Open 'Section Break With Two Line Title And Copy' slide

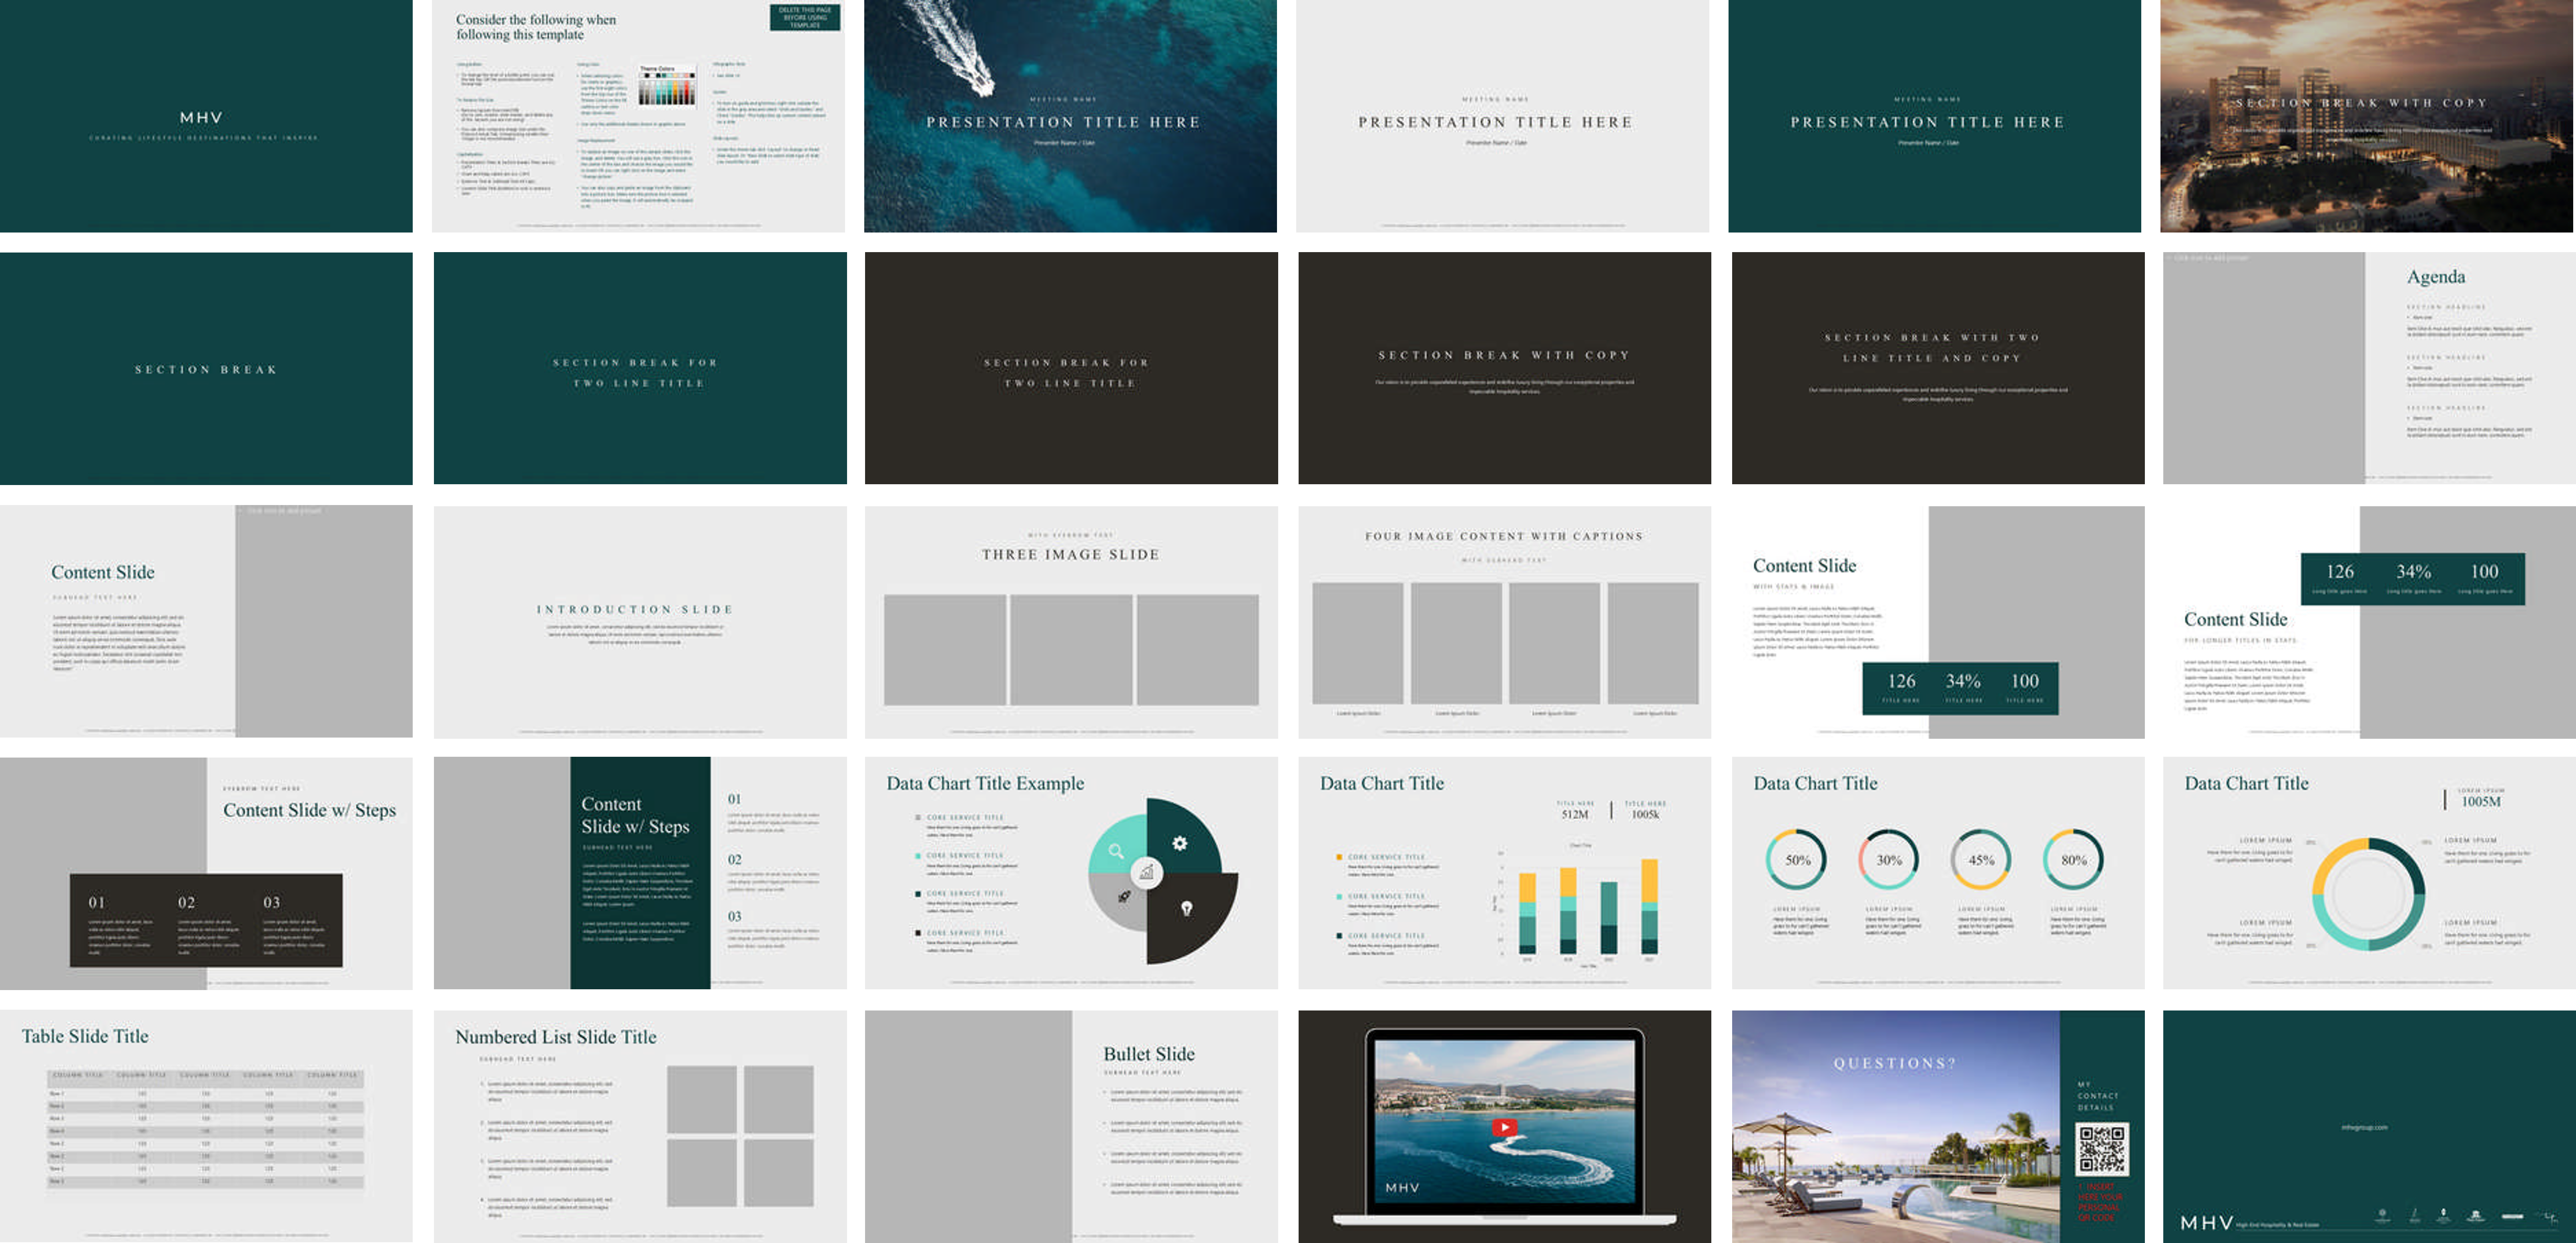tap(1938, 368)
